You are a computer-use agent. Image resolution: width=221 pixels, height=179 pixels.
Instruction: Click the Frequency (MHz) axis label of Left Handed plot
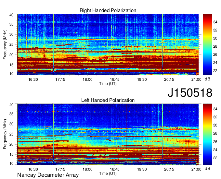pos(5,134)
